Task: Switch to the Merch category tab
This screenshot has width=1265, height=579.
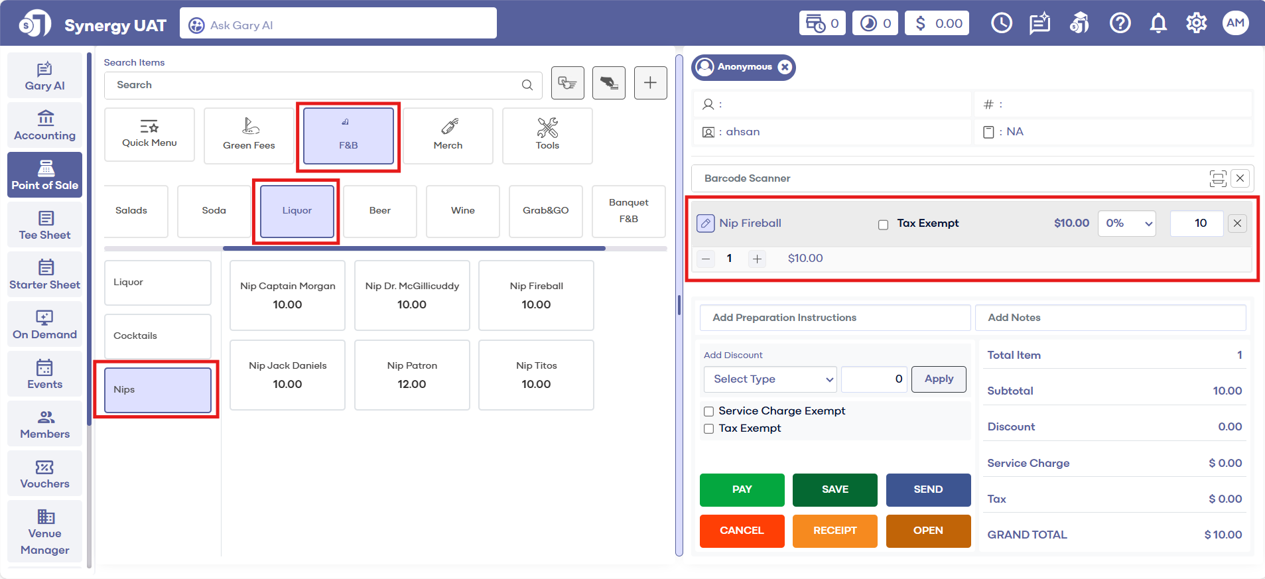Action: pyautogui.click(x=448, y=136)
